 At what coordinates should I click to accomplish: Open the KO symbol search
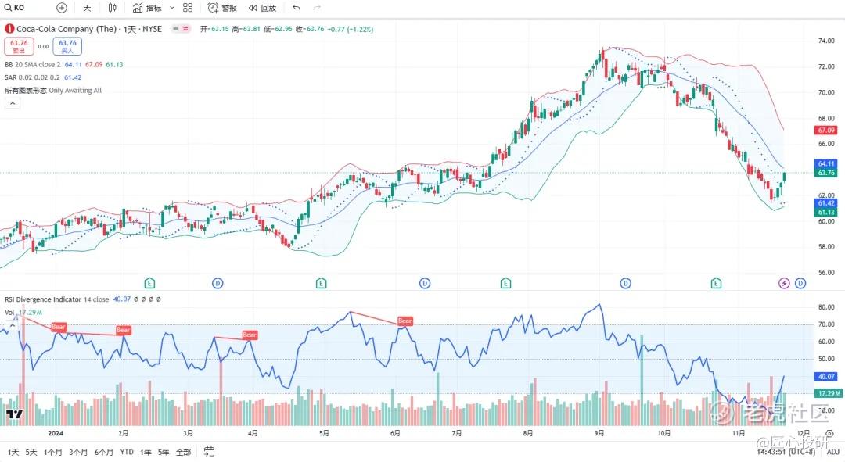[15, 8]
